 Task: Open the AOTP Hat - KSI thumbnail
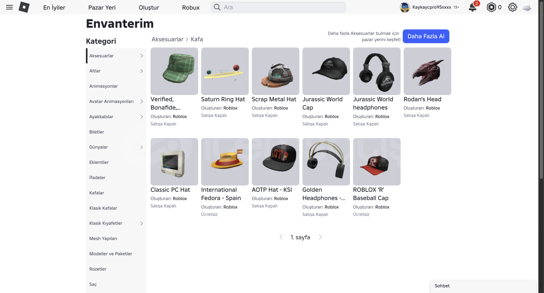point(276,162)
